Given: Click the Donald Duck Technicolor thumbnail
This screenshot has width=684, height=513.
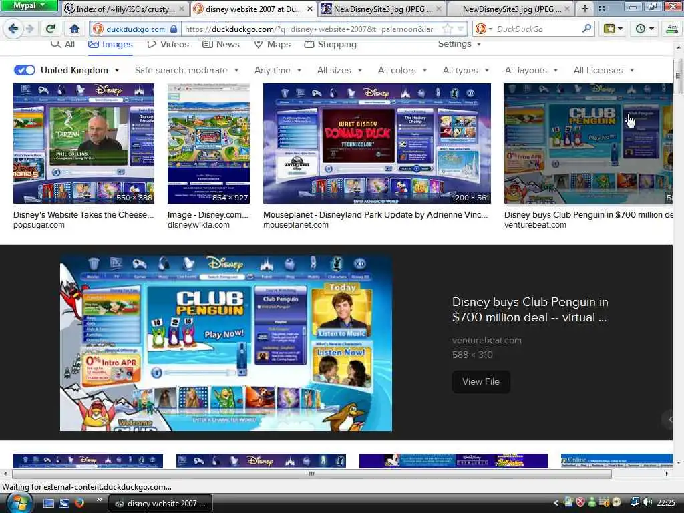Looking at the screenshot, I should (377, 144).
